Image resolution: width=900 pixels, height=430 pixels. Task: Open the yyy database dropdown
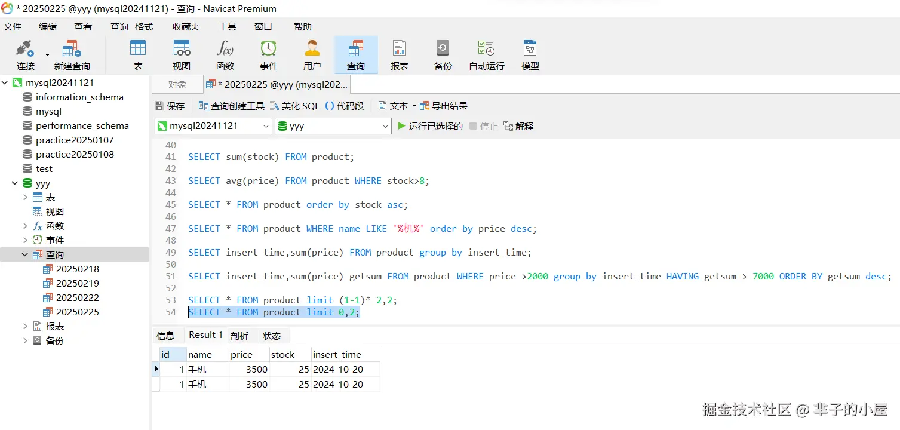coord(333,126)
